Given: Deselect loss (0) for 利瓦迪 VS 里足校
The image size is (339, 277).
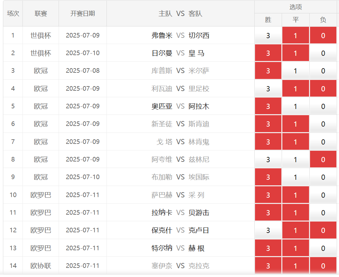Looking at the screenshot, I should click(x=323, y=88).
